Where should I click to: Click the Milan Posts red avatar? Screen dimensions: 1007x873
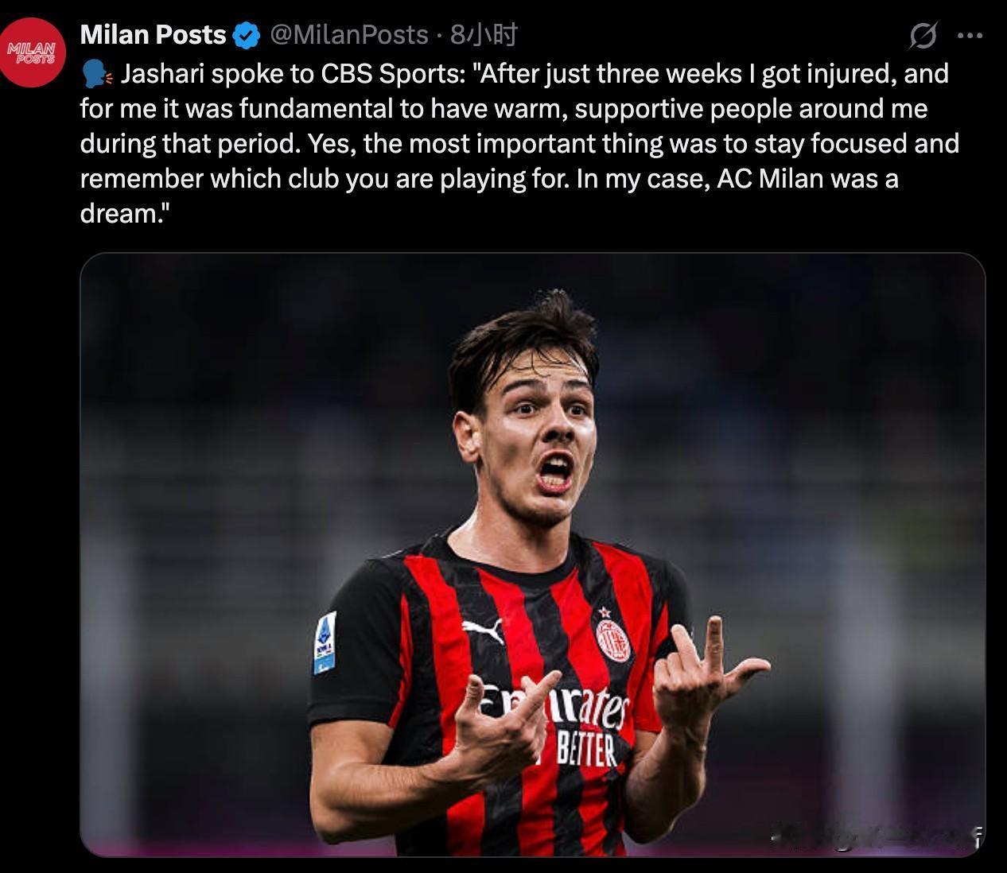[33, 53]
